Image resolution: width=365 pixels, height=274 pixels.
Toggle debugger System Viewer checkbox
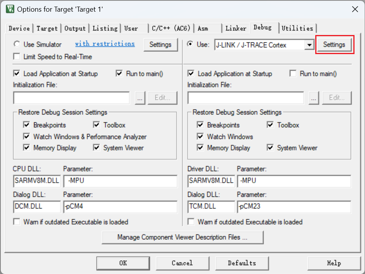click(x=270, y=148)
